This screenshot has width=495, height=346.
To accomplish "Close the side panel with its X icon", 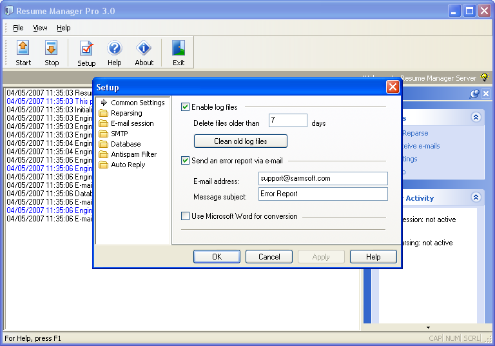I will (x=486, y=94).
